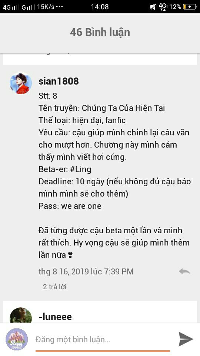The image size is (200, 356).
Task: Open the sian1808 username link
Action: [x=59, y=81]
